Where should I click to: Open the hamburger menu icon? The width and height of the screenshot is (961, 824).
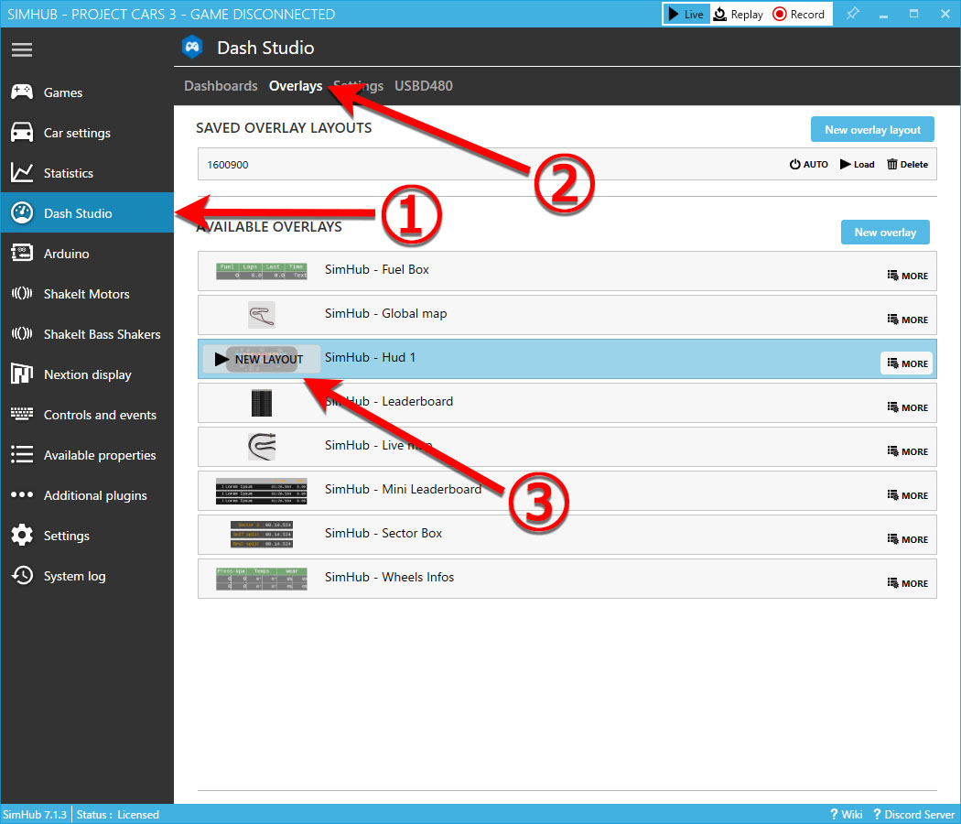tap(22, 49)
